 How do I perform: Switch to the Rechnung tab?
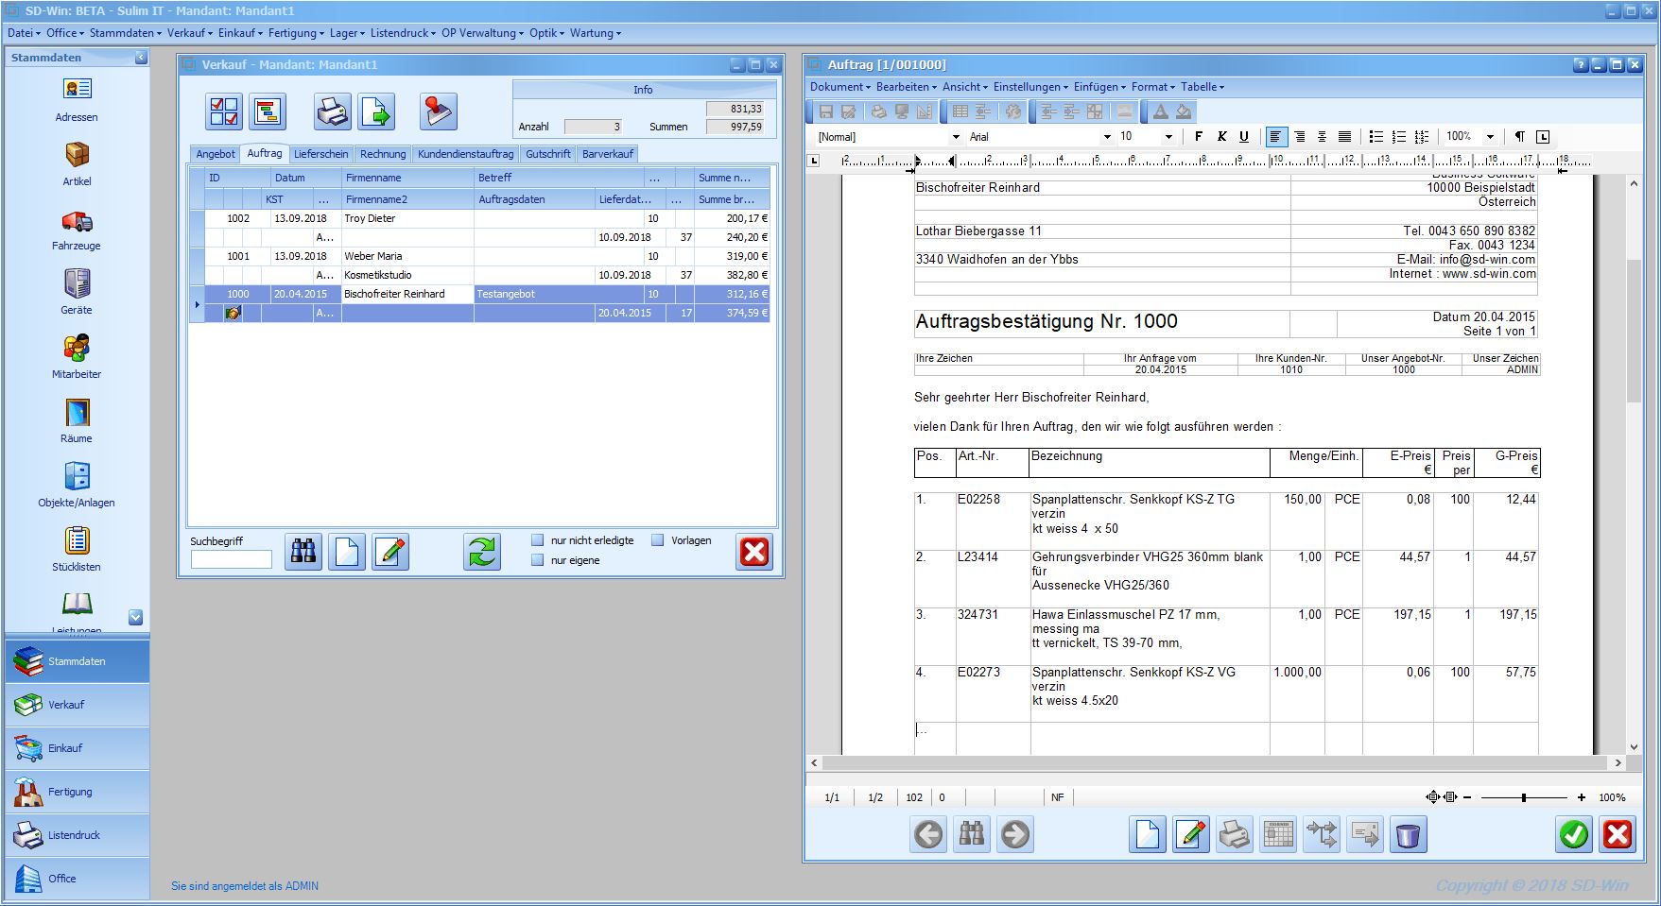383,154
